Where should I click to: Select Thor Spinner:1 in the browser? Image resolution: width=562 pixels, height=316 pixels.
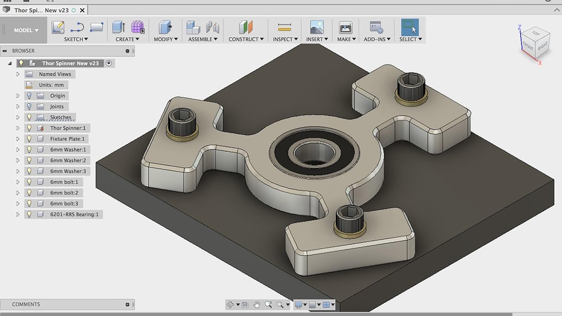[x=68, y=128]
